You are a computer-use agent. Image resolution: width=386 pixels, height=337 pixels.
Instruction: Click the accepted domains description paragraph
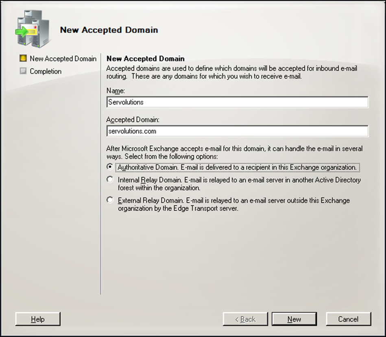click(231, 72)
